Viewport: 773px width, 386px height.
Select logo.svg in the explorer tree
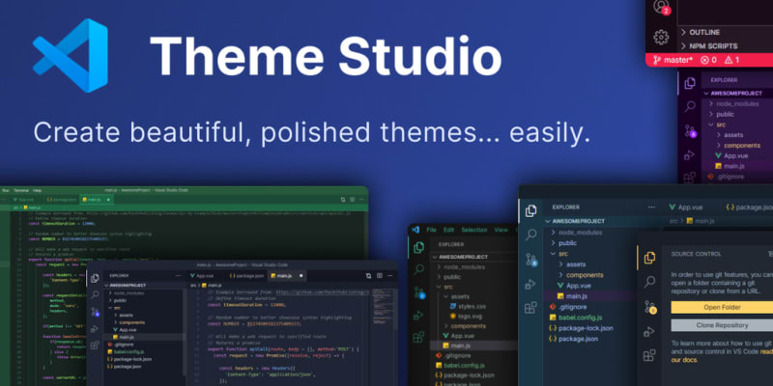471,316
